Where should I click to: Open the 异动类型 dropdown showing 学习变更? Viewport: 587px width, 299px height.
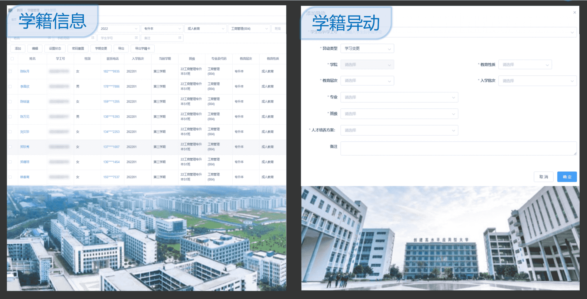(x=367, y=49)
